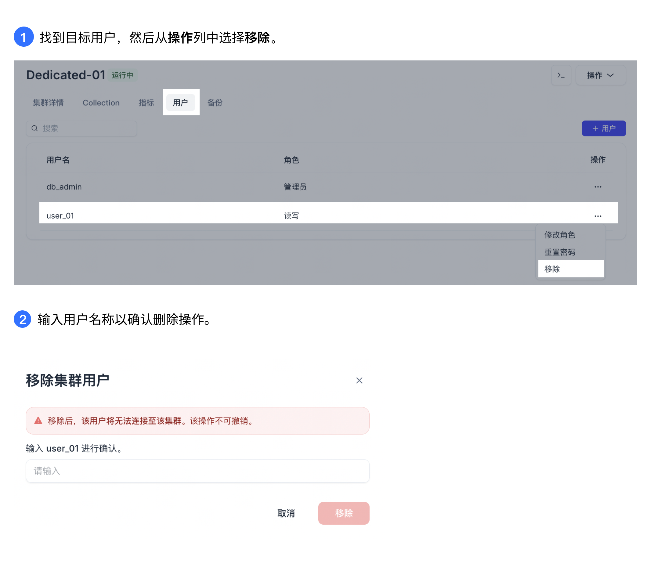Open the 操作 dropdown at top right
Viewport: 651px width, 564px height.
[x=600, y=75]
